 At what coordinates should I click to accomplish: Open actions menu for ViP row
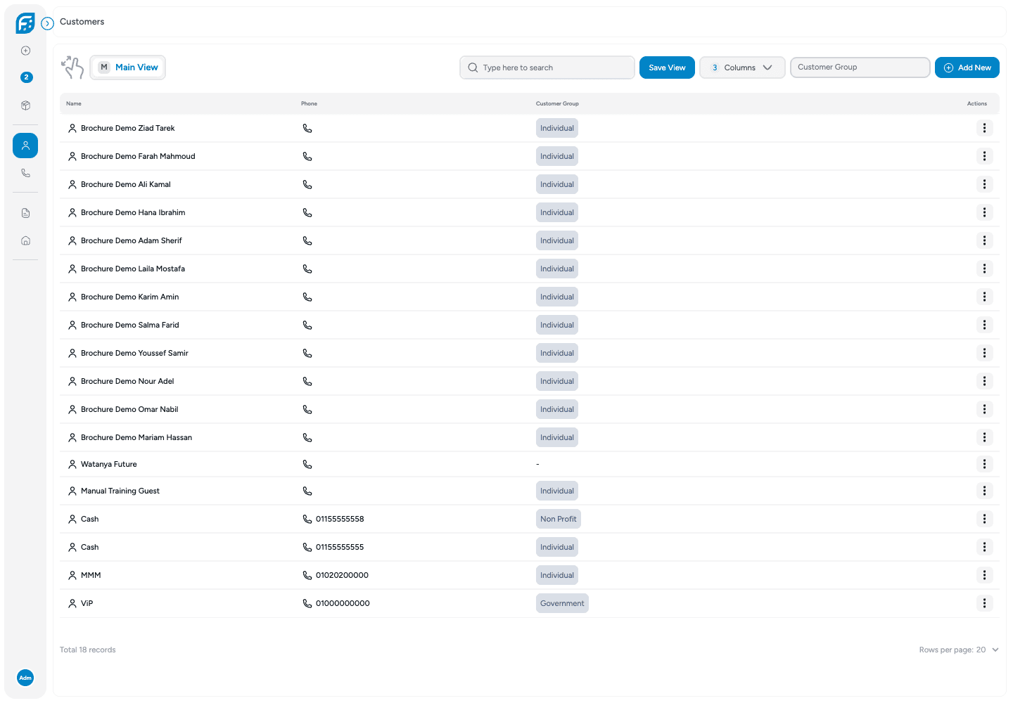[x=984, y=603]
